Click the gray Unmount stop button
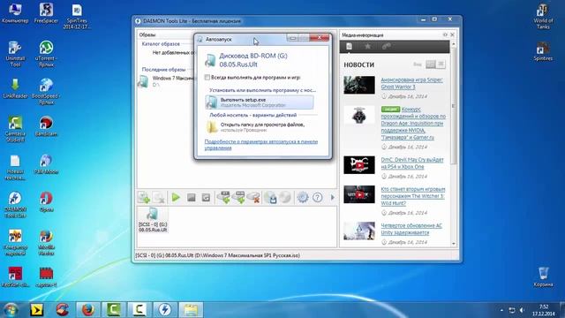The image size is (565, 318). pos(191,197)
